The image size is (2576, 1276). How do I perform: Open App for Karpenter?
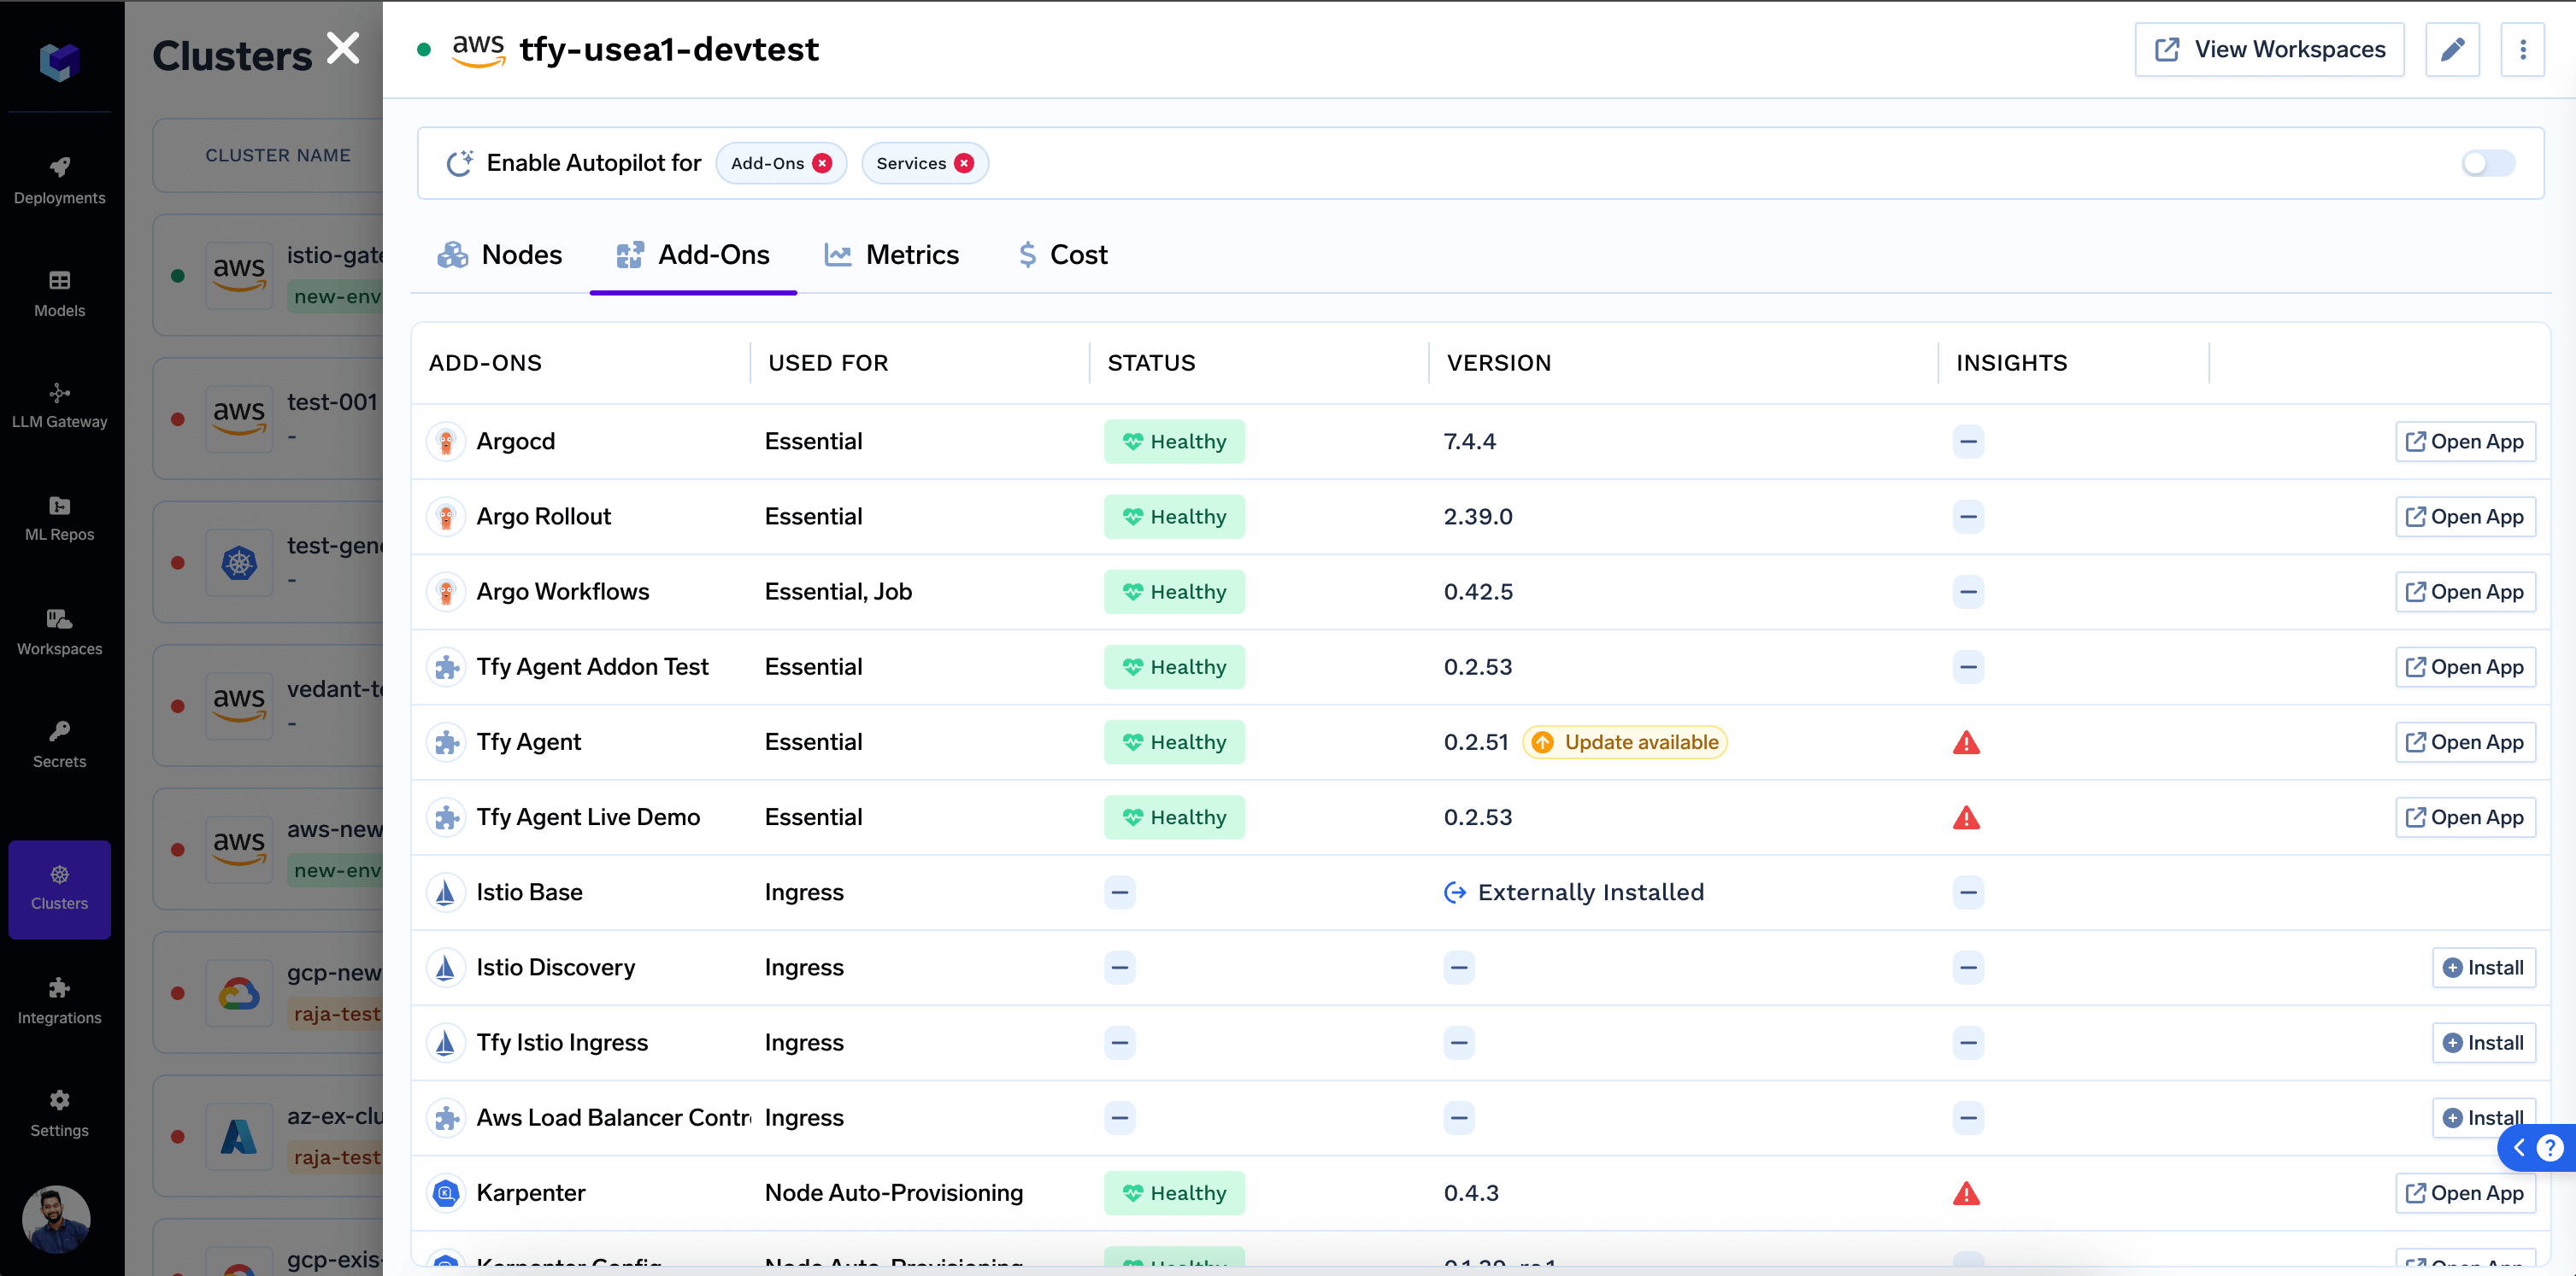(x=2465, y=1193)
